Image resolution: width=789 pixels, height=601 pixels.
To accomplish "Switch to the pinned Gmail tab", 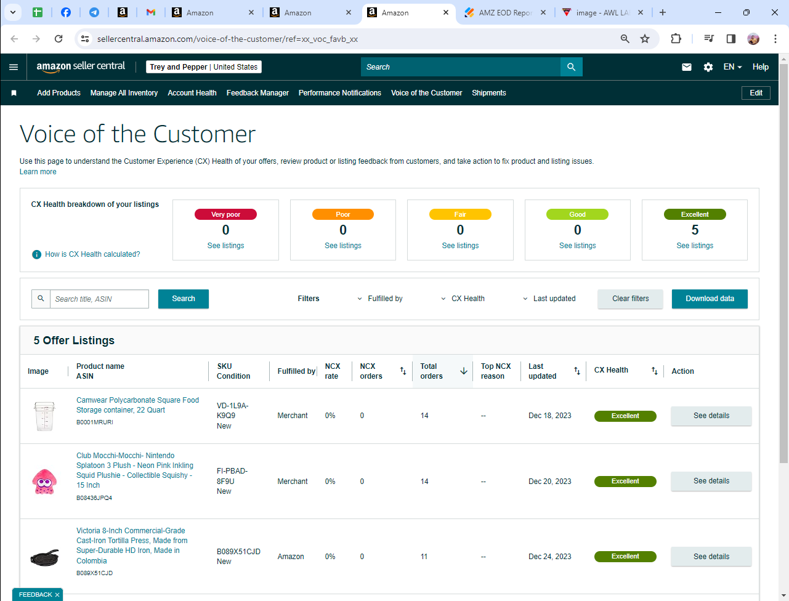I will pos(151,12).
